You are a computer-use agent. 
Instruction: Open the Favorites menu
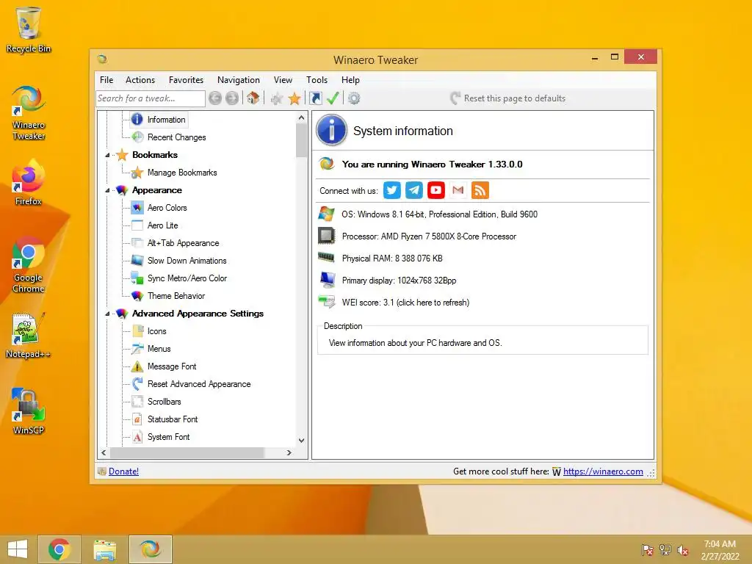tap(186, 80)
